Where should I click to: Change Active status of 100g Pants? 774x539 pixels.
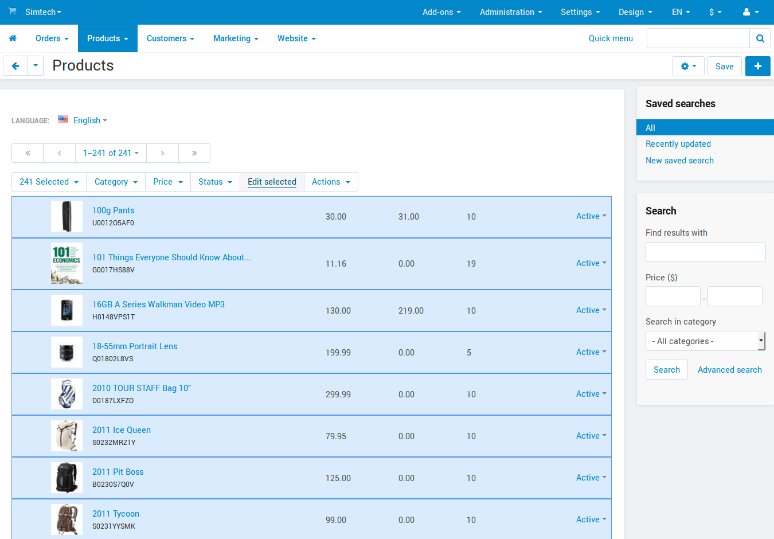click(x=591, y=216)
